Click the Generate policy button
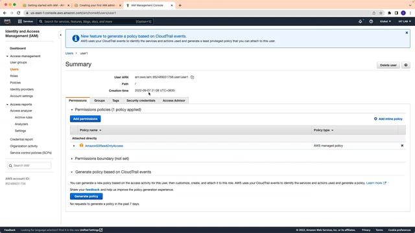The image size is (415, 233). point(86,196)
